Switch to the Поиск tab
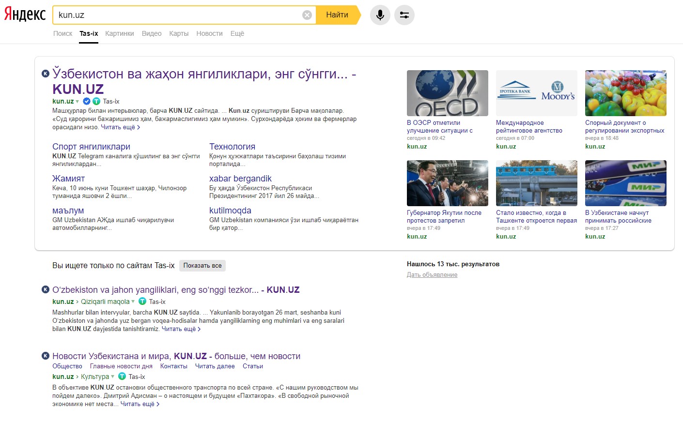Image resolution: width=683 pixels, height=423 pixels. [63, 33]
